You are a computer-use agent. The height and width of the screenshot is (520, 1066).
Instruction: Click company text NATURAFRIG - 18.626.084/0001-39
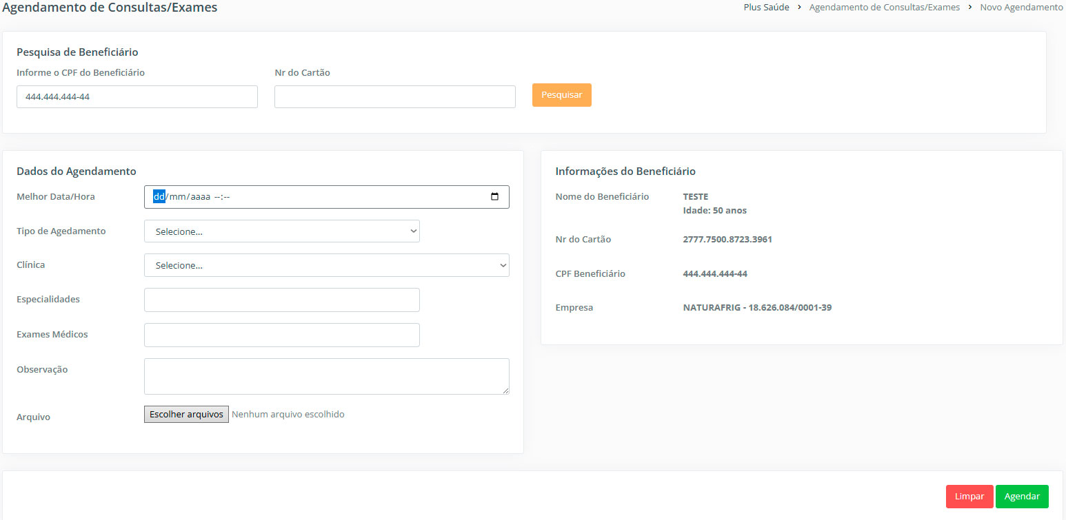pyautogui.click(x=757, y=308)
